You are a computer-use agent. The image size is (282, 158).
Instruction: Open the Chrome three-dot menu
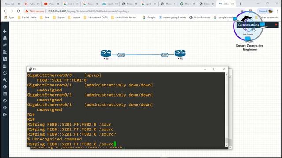click(277, 11)
